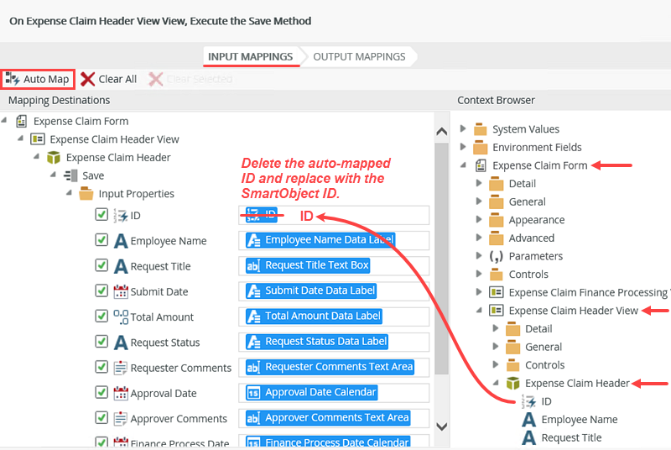Viewport: 671px width, 450px height.
Task: Collapse the Expense Claim Header SmartObject node in Mapping Destinations
Action: (37, 157)
